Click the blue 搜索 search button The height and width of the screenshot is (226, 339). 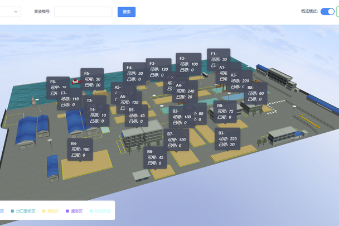[x=127, y=12]
